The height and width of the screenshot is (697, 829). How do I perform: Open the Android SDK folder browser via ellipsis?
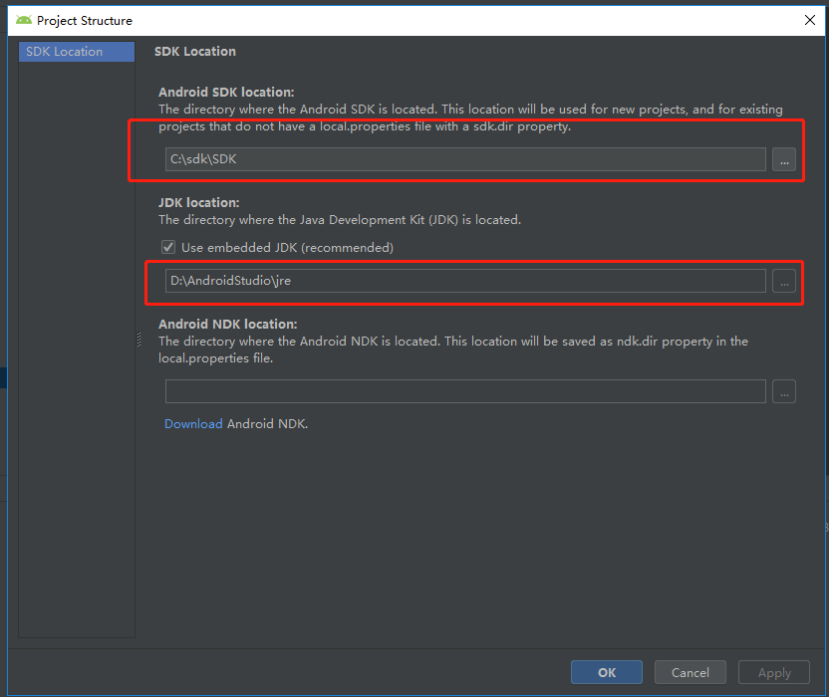click(784, 158)
